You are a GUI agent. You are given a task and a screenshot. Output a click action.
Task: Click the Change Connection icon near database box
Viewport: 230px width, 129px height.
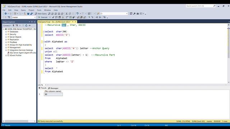coord(9,17)
